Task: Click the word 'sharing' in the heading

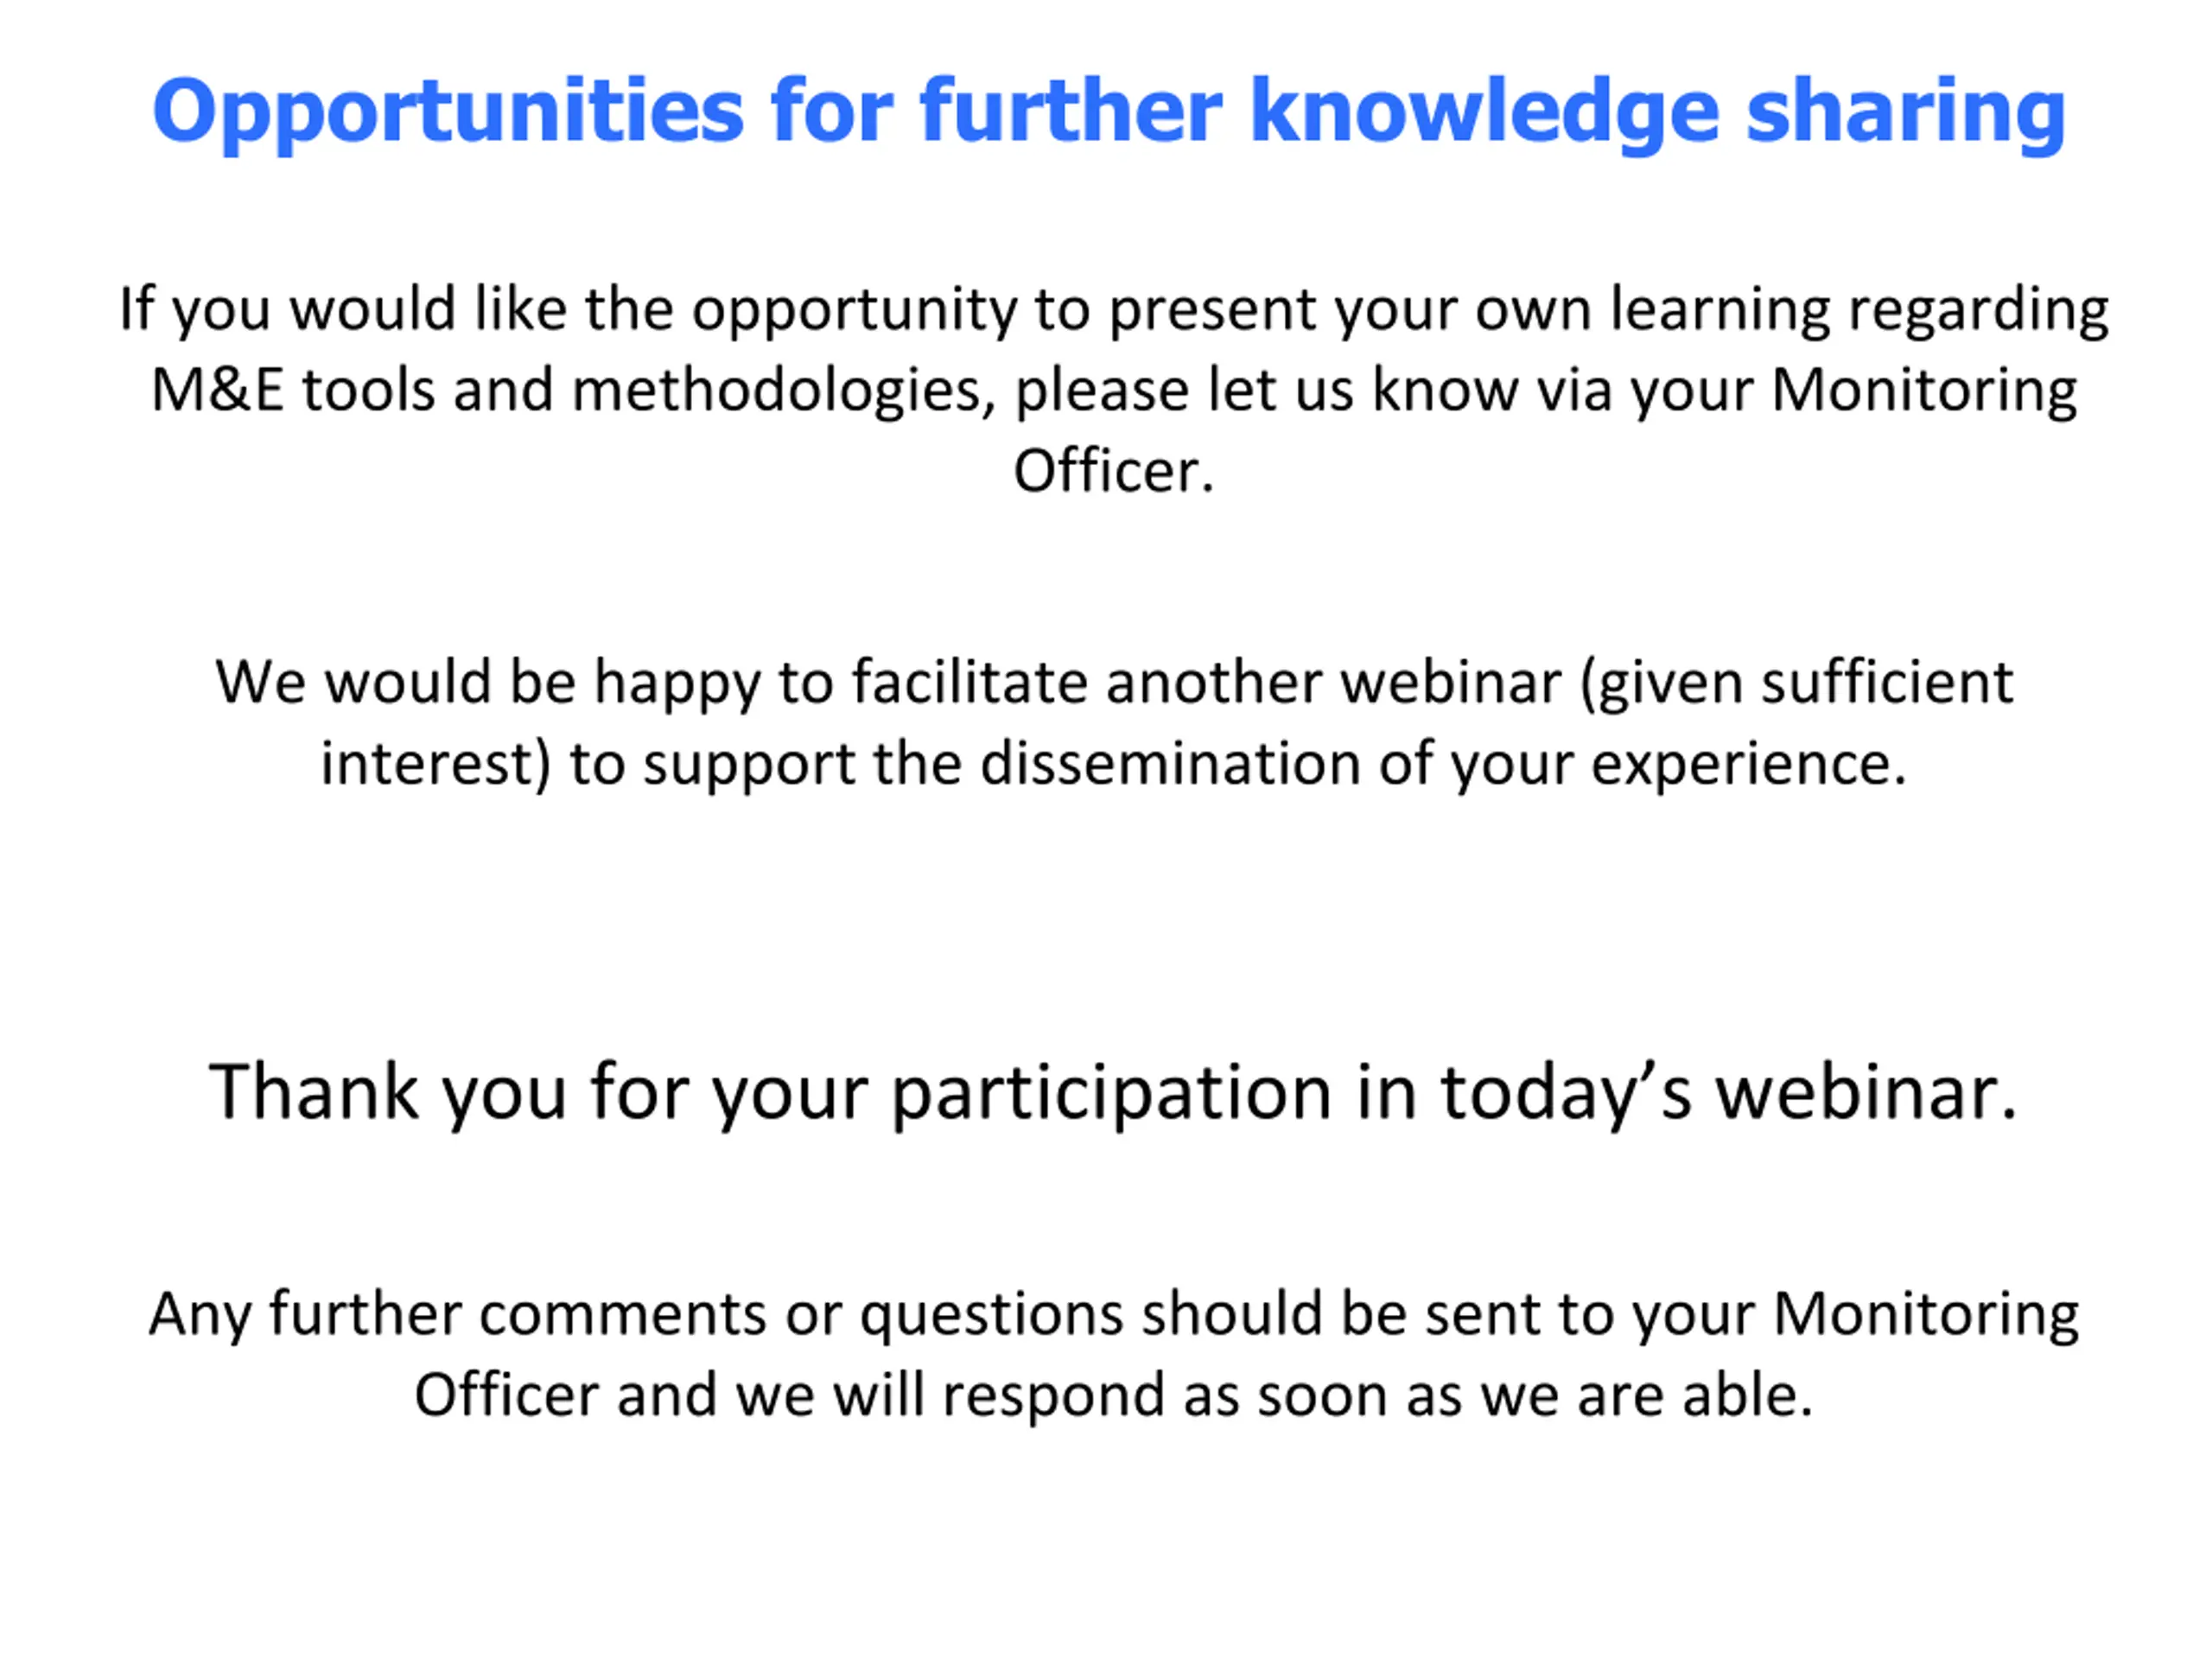Action: coord(1906,113)
